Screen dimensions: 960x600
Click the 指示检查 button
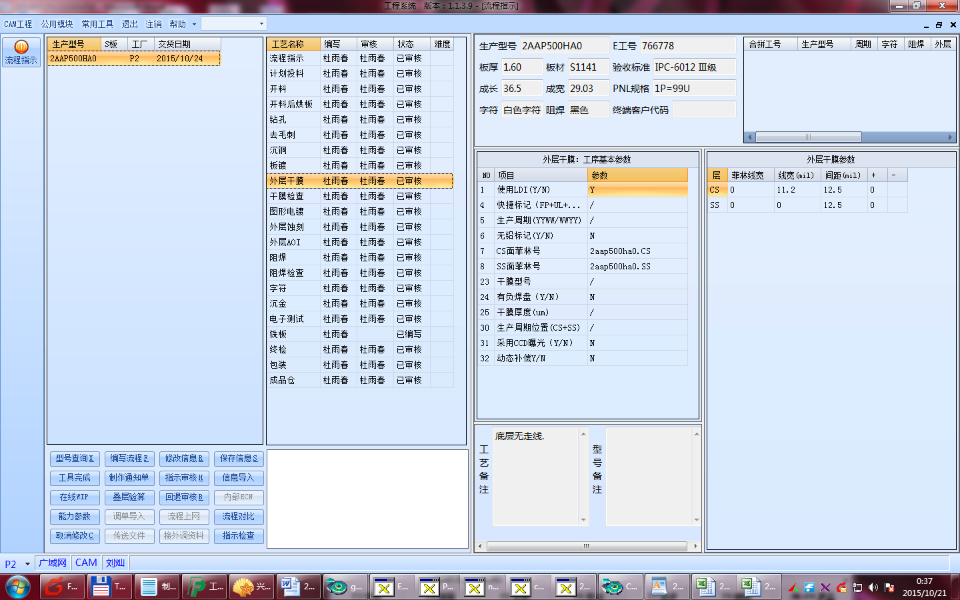coord(239,536)
